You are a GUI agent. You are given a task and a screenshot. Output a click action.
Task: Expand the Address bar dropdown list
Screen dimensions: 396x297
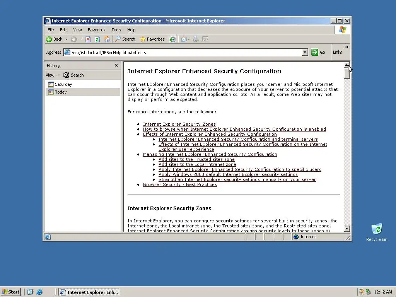point(305,52)
